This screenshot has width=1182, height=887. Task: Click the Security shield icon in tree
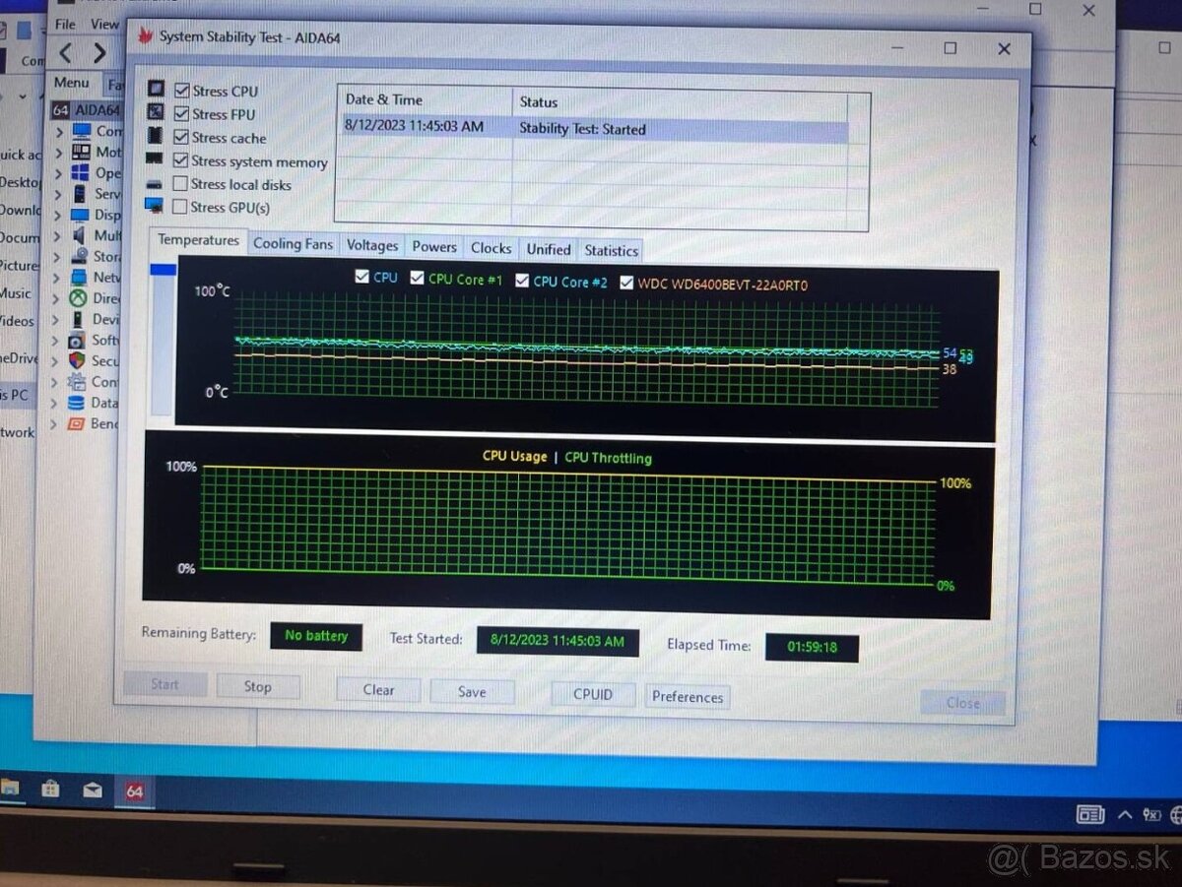point(77,360)
